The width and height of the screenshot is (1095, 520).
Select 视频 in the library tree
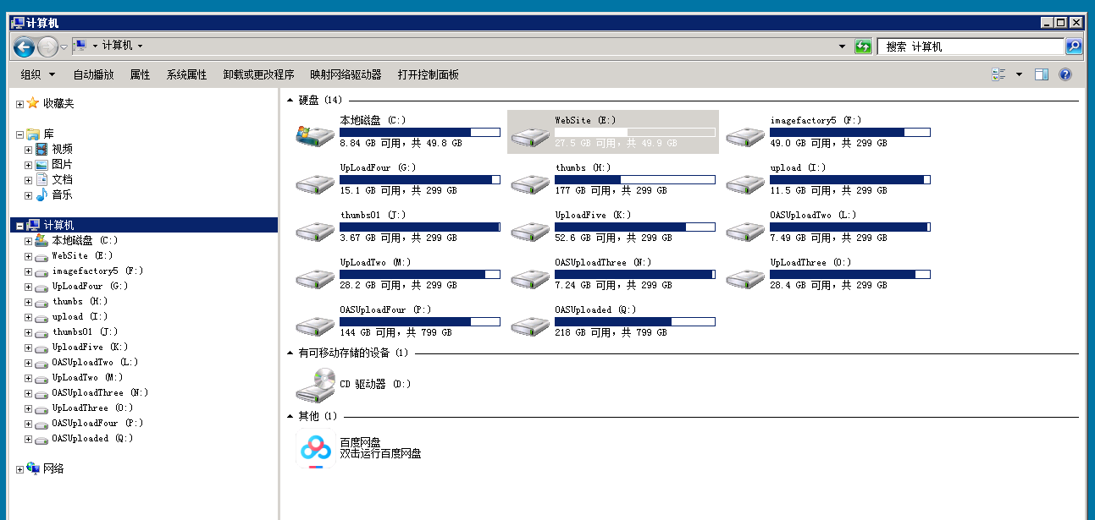(62, 150)
